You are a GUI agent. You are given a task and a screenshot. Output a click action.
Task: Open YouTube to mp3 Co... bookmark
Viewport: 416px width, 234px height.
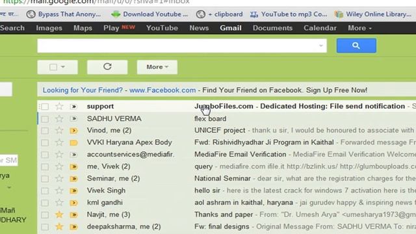coord(289,14)
